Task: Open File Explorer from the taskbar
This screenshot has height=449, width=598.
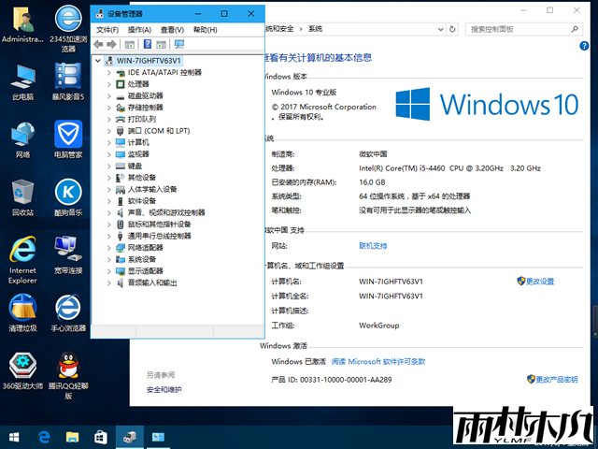Action: tap(72, 437)
